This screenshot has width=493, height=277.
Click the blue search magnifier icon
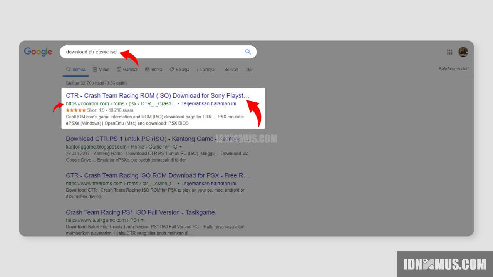tap(248, 52)
